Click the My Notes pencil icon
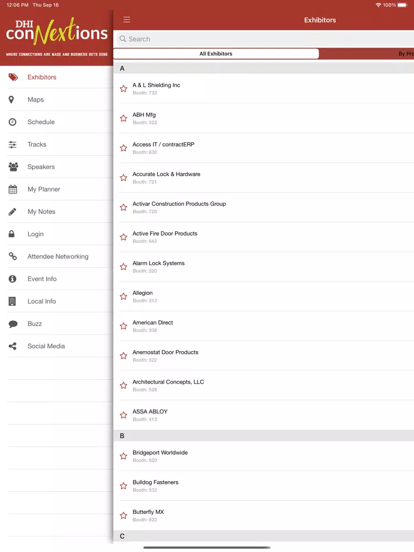414x552 pixels. coord(12,211)
